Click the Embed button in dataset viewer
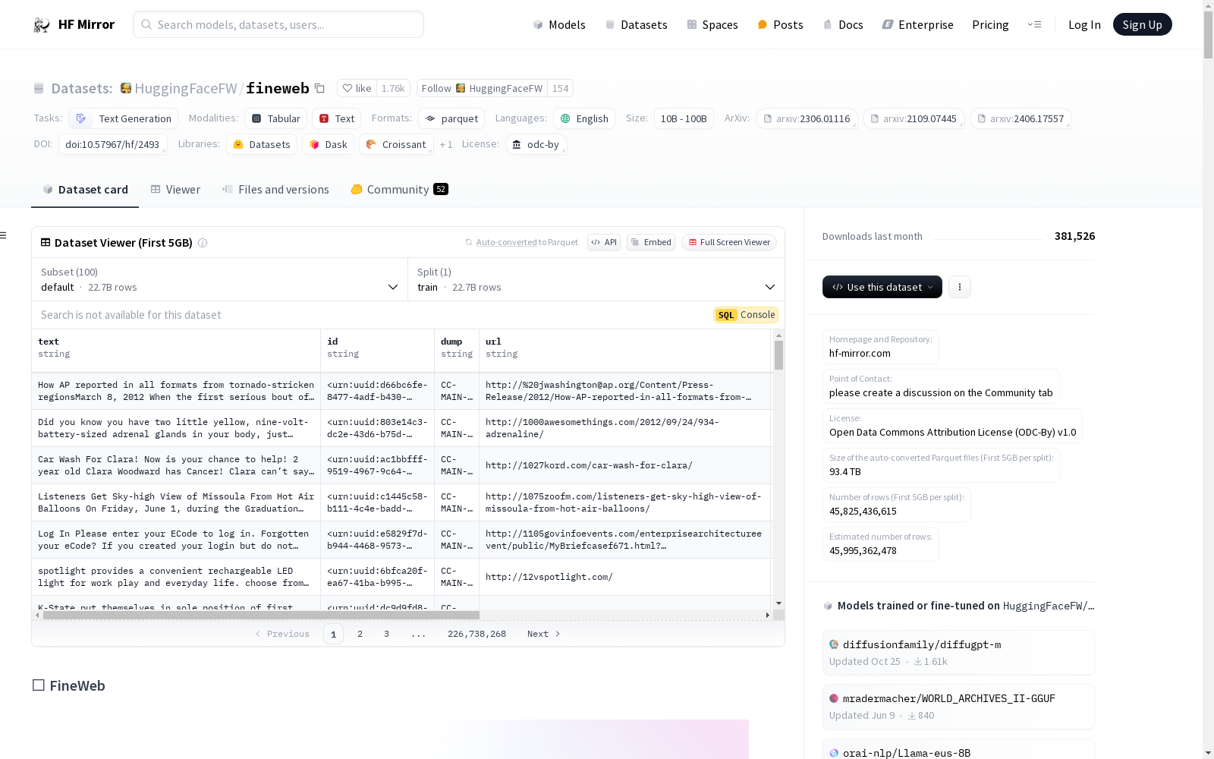This screenshot has width=1214, height=759. coord(651,243)
